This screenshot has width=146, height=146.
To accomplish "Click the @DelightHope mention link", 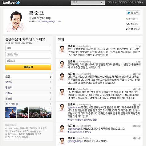I will 75,141.
